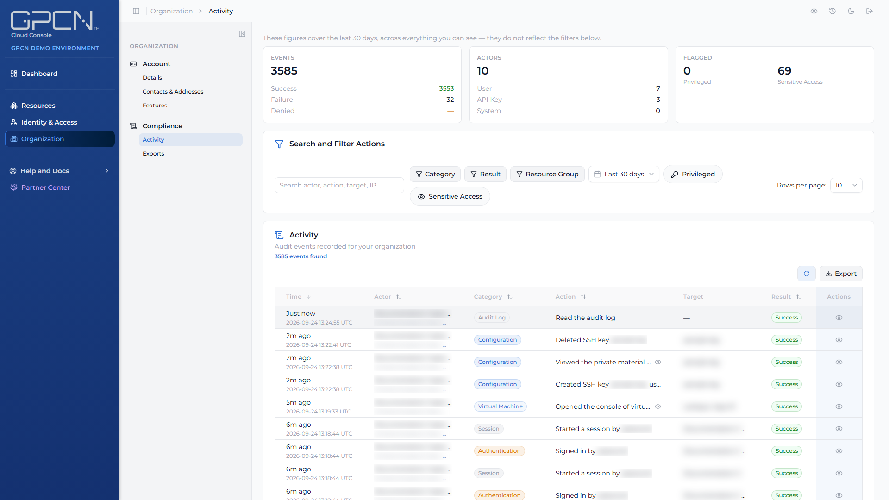
Task: Open the Rows per page dropdown
Action: [846, 185]
